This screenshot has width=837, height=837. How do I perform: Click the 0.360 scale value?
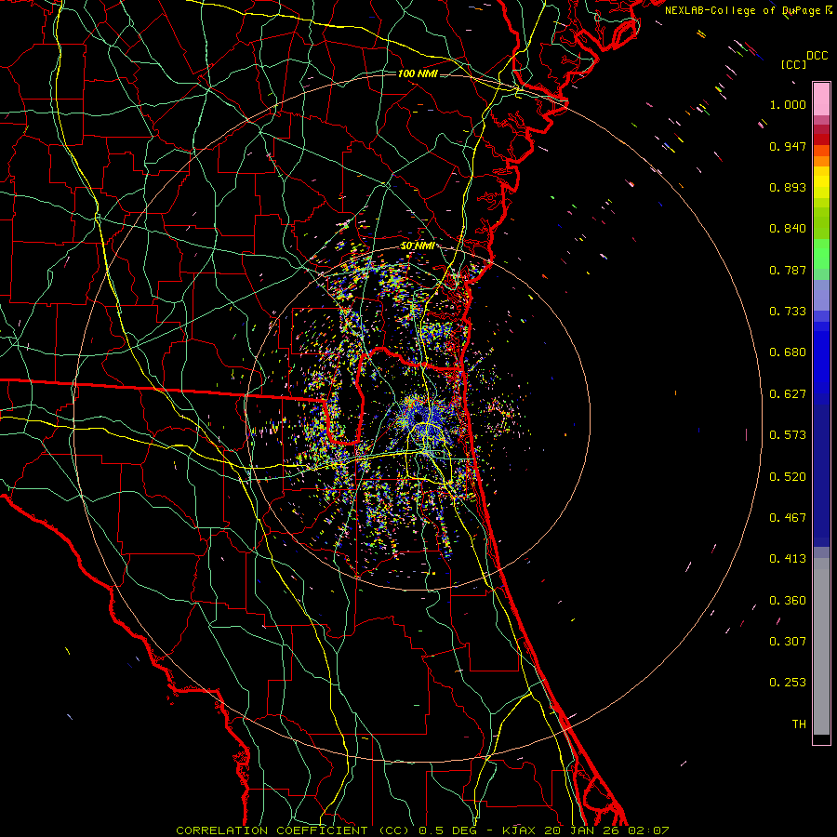788,601
